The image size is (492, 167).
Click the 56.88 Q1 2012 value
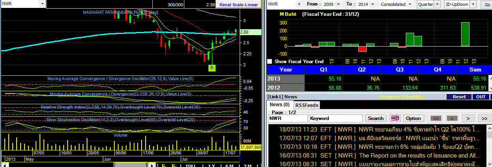click(x=335, y=88)
